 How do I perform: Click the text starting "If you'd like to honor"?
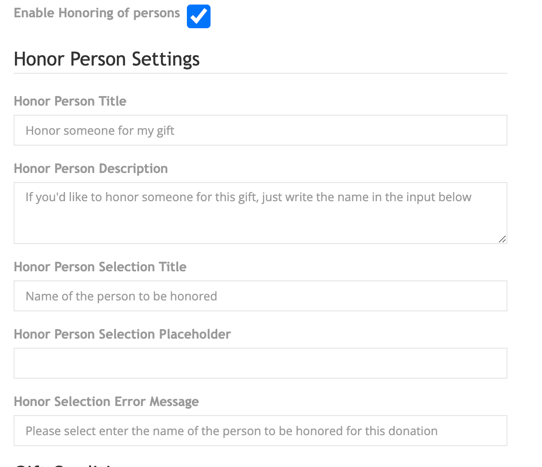(x=248, y=197)
